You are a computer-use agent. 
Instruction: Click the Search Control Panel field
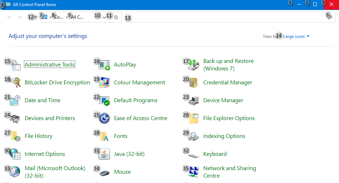click(x=231, y=17)
